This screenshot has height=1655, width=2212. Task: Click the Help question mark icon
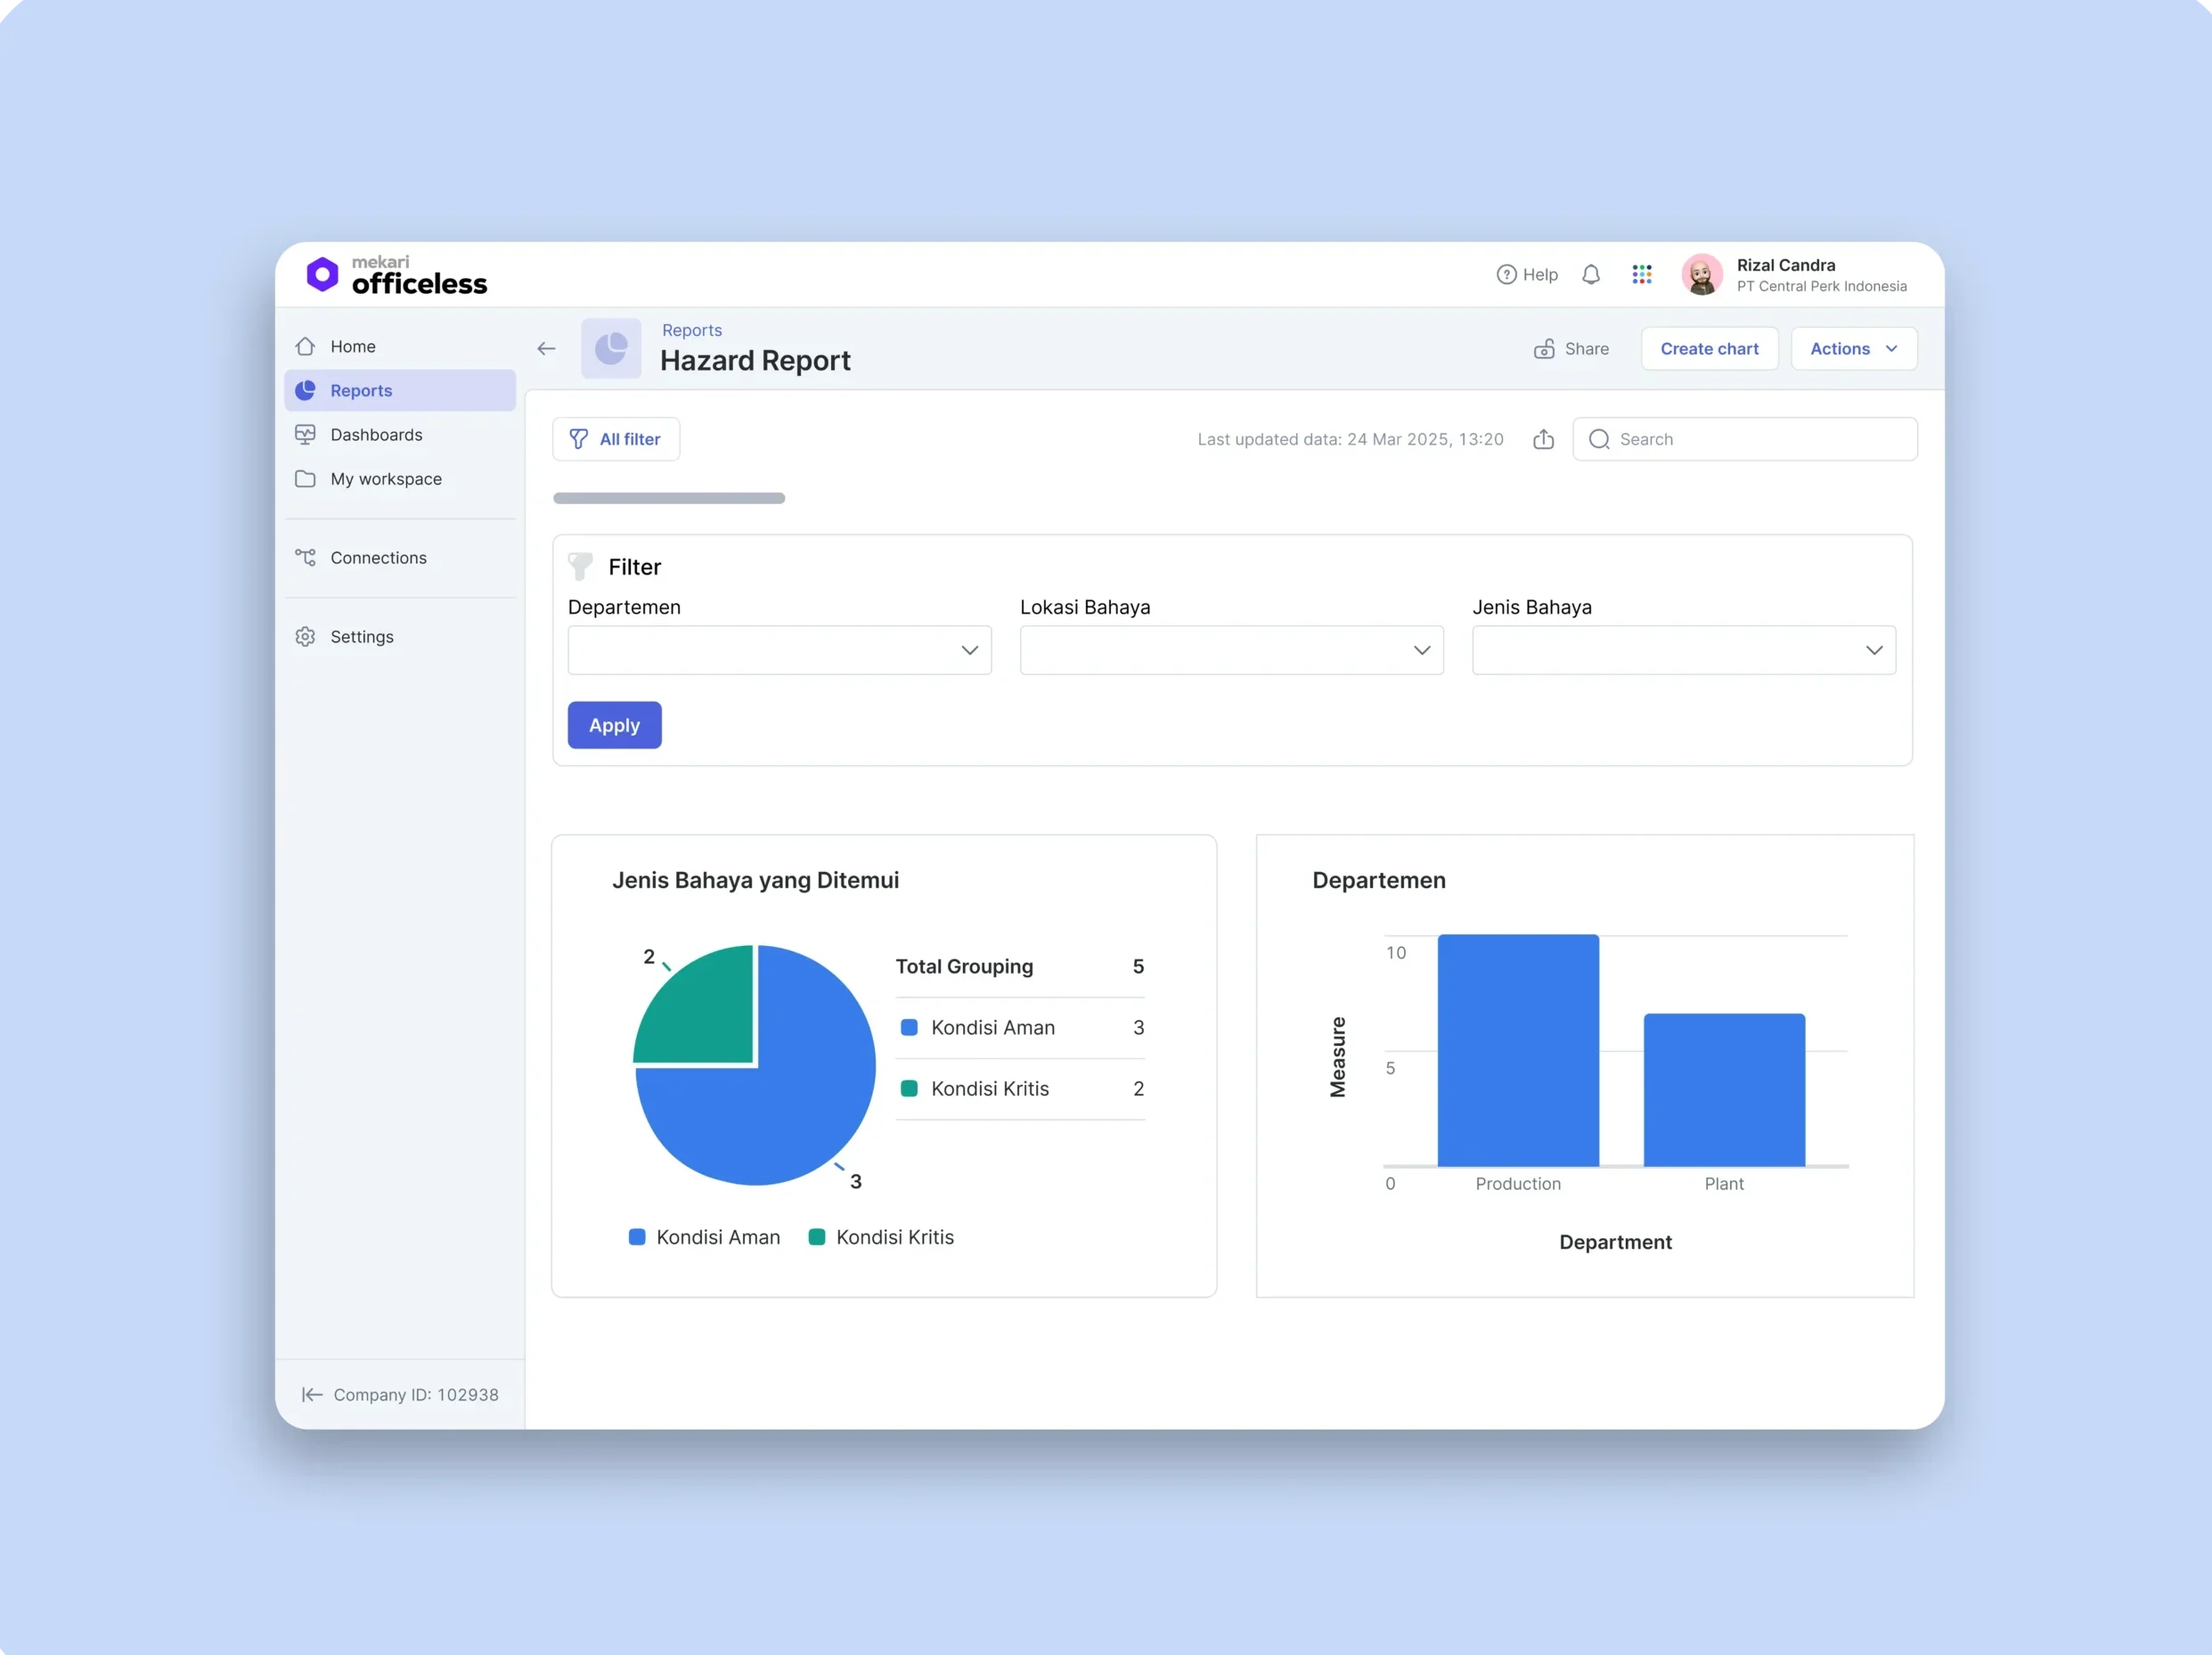(1506, 274)
